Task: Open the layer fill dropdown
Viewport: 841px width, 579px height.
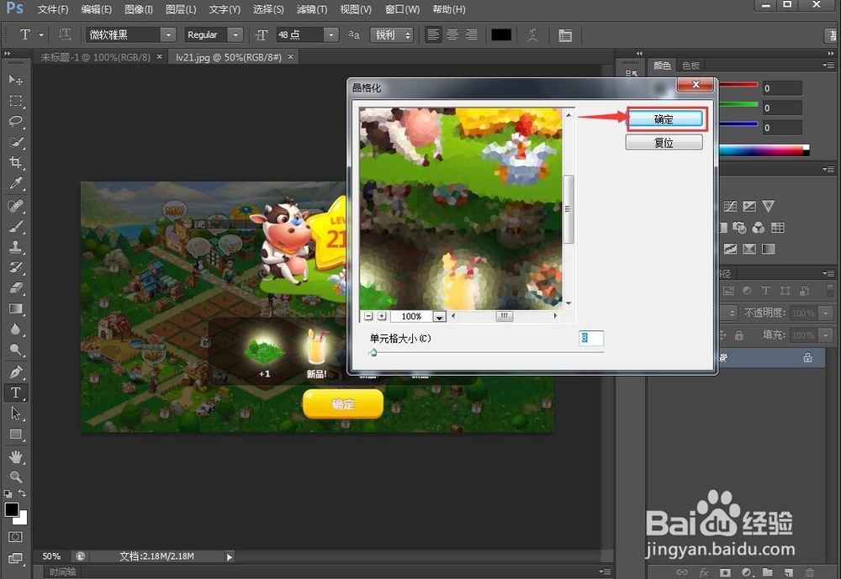Action: (x=826, y=335)
